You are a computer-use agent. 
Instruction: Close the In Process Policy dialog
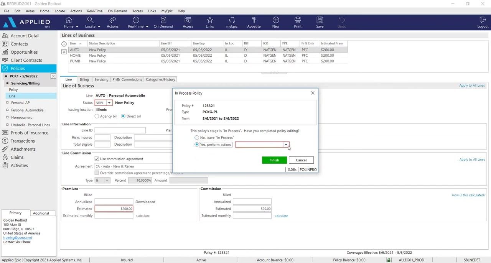point(313,93)
